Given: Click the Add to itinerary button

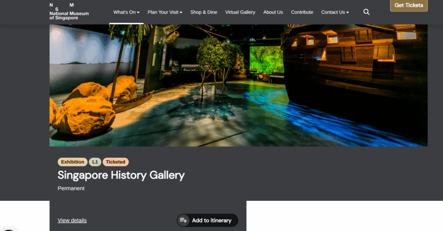Looking at the screenshot, I should pos(207,220).
